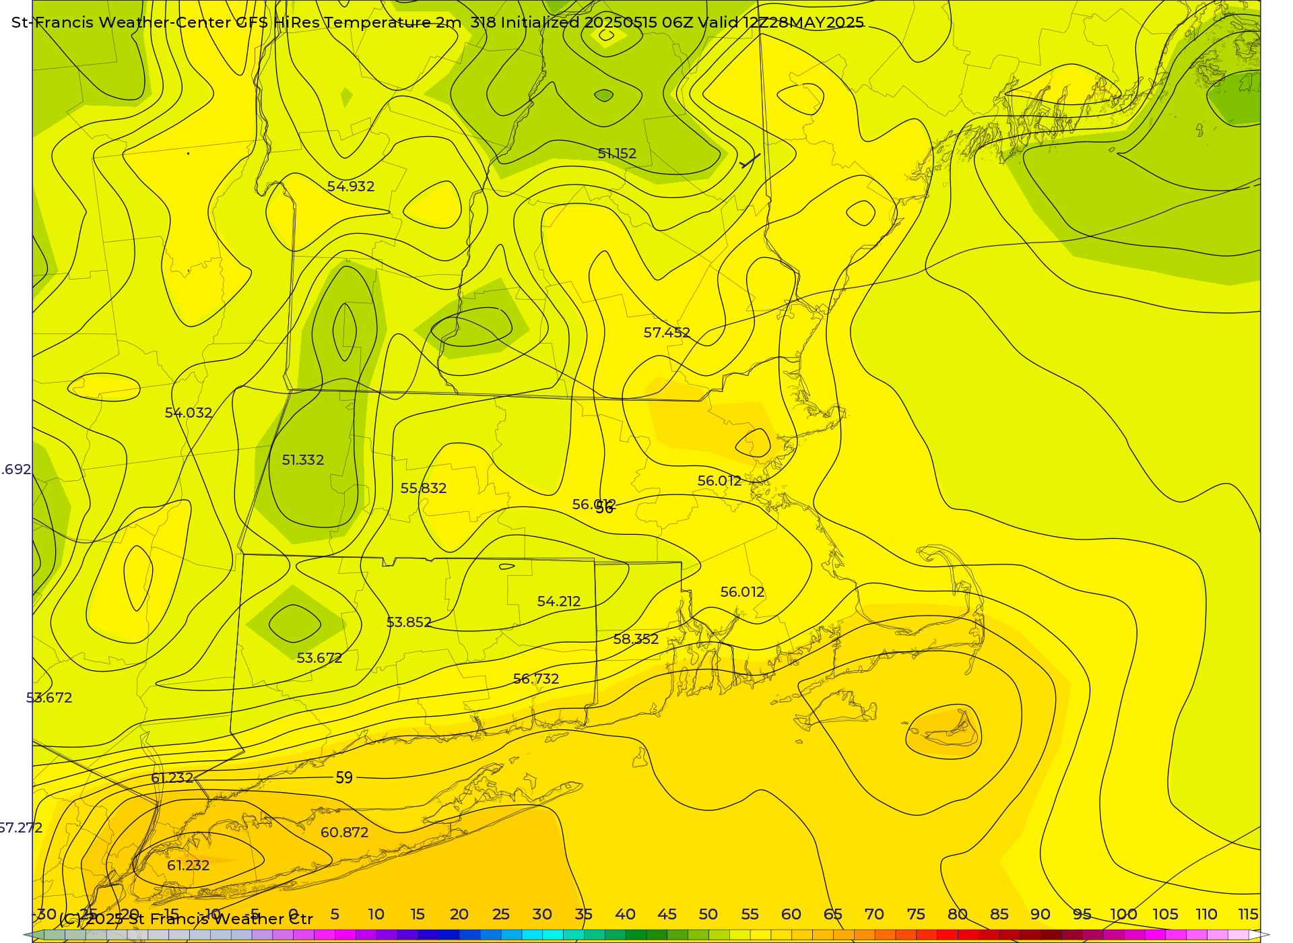Select the colorbar label 85

tap(999, 915)
